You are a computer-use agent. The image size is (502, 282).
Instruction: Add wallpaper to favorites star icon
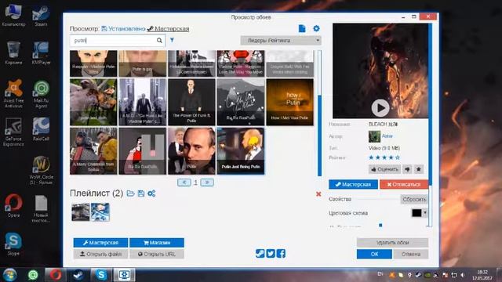(418, 169)
